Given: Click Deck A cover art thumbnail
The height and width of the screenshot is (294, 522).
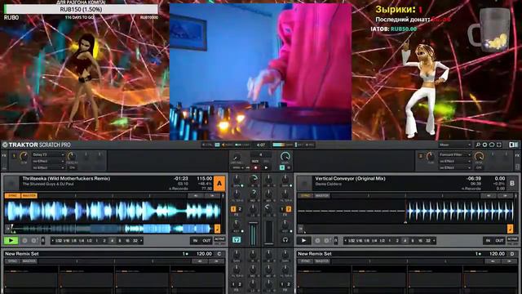Looking at the screenshot, I should click(x=11, y=183).
